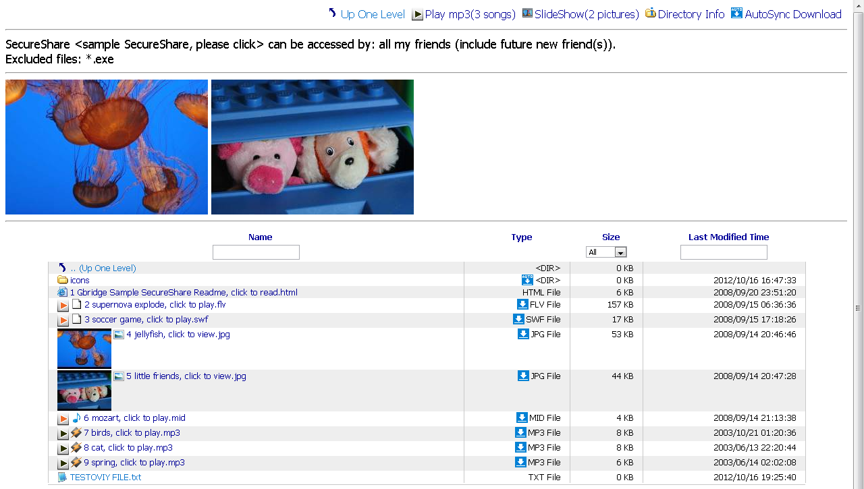Click the orange play icon for 6 mozart
This screenshot has width=864, height=489.
tap(63, 420)
